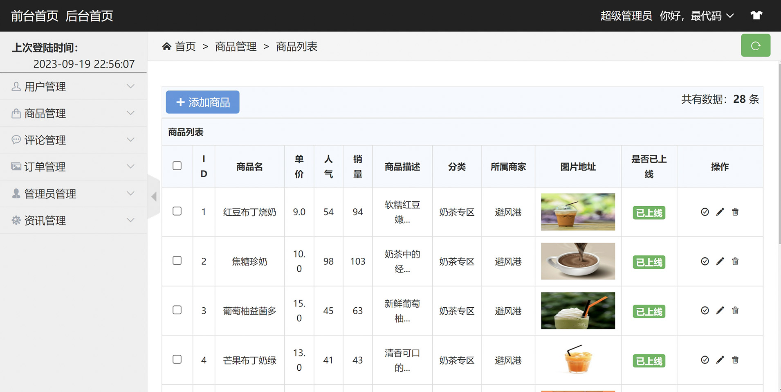Viewport: 781px width, 392px height.
Task: Click the green refresh icon button
Action: point(756,45)
